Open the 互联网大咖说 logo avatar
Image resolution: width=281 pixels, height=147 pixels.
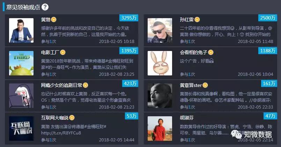(21, 128)
